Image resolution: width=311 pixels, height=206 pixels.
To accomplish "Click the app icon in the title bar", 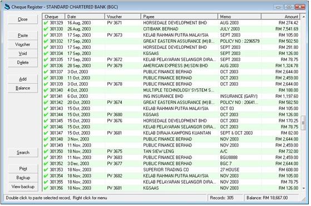I will coord(7,7).
